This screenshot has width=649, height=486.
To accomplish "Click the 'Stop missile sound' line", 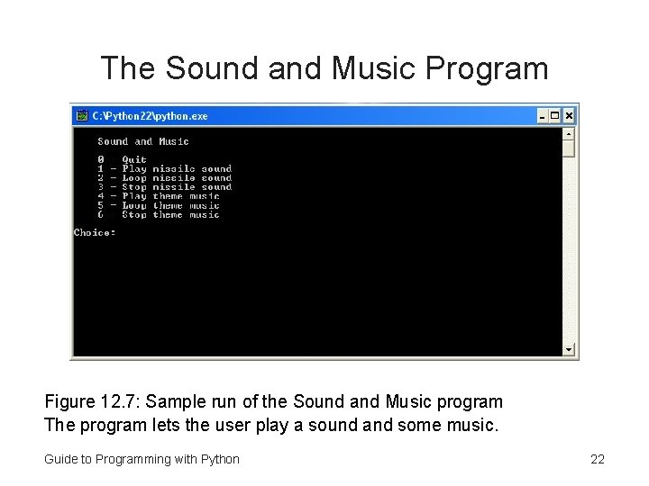I will coord(165,187).
